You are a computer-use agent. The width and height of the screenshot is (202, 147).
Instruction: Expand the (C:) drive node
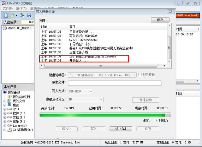[5, 109]
